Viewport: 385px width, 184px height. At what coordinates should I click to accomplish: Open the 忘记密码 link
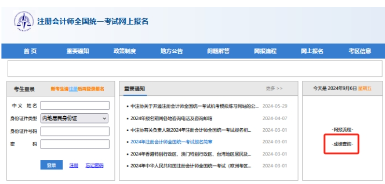[x=95, y=165]
